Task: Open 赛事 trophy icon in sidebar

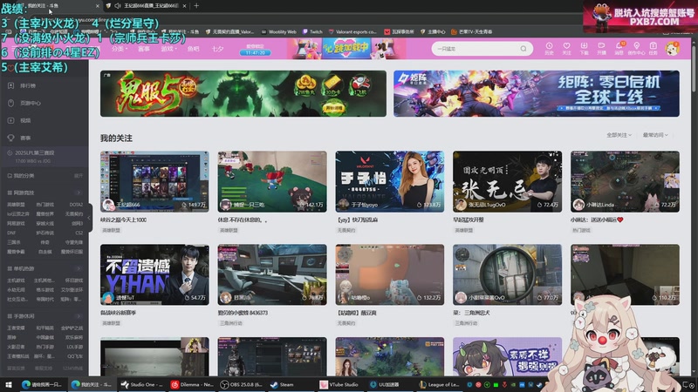Action: click(11, 138)
